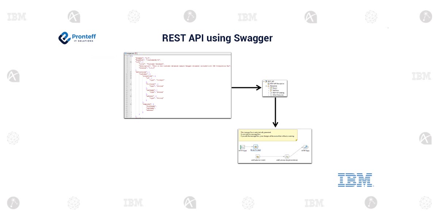Select the HTTP Reply node
Screen dimensions: 438x219
coord(306,147)
